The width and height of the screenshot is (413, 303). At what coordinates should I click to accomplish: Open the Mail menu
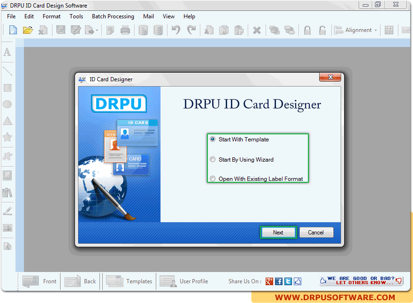[x=149, y=16]
